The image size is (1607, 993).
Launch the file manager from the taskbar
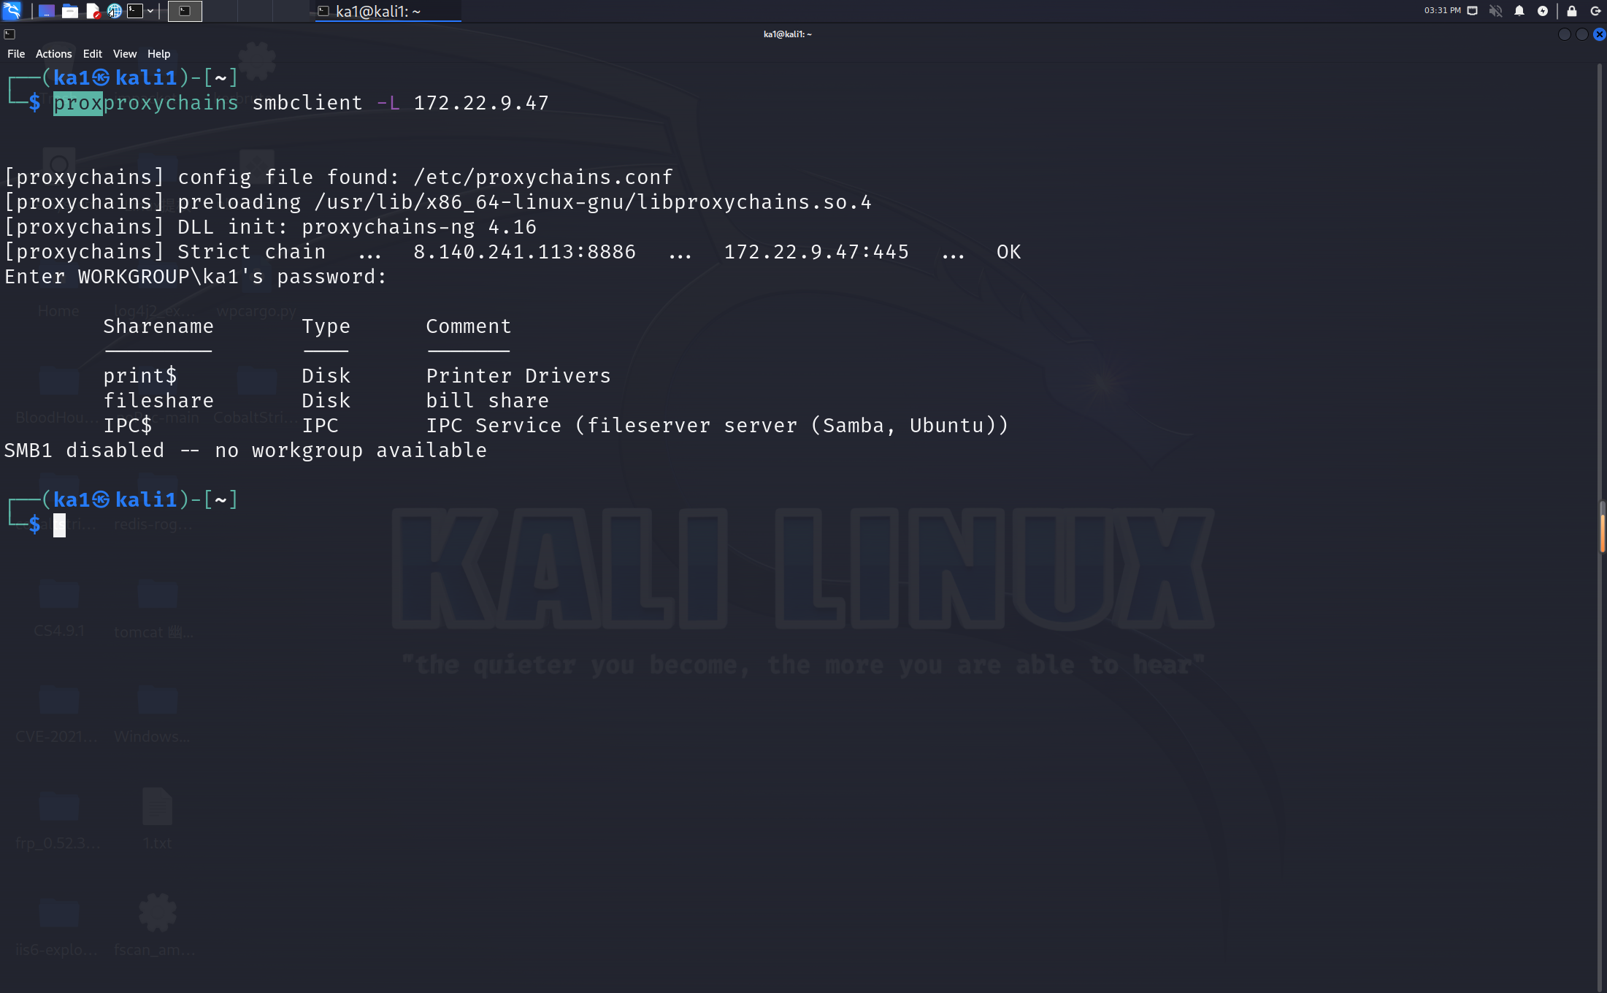tap(70, 11)
